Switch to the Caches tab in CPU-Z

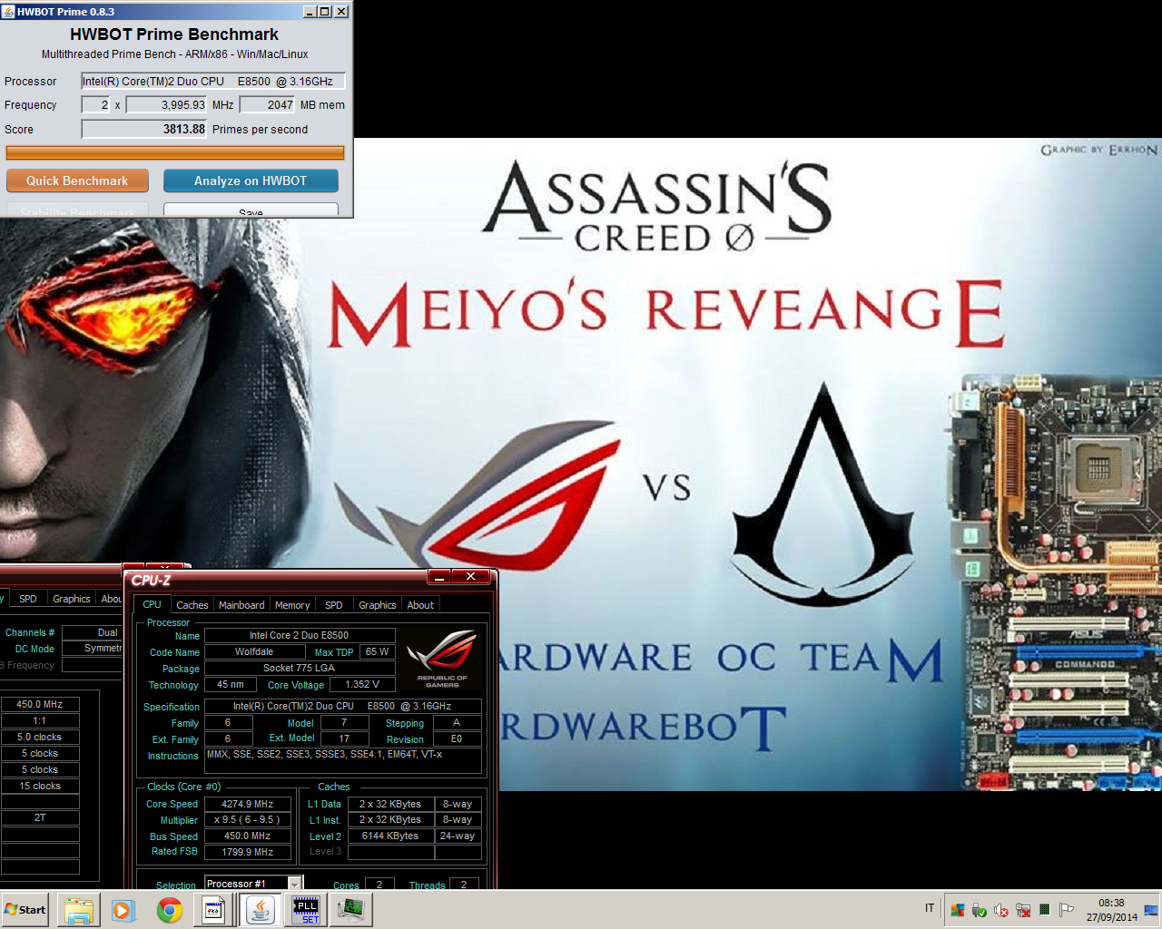pyautogui.click(x=192, y=605)
